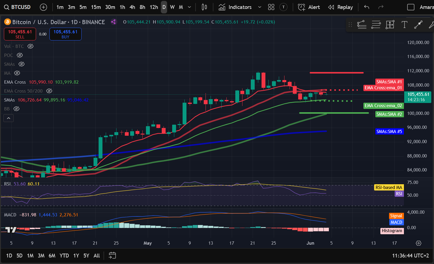Image resolution: width=434 pixels, height=264 pixels.
Task: Open the Indicators favorites dropdown chevron
Action: 259,7
